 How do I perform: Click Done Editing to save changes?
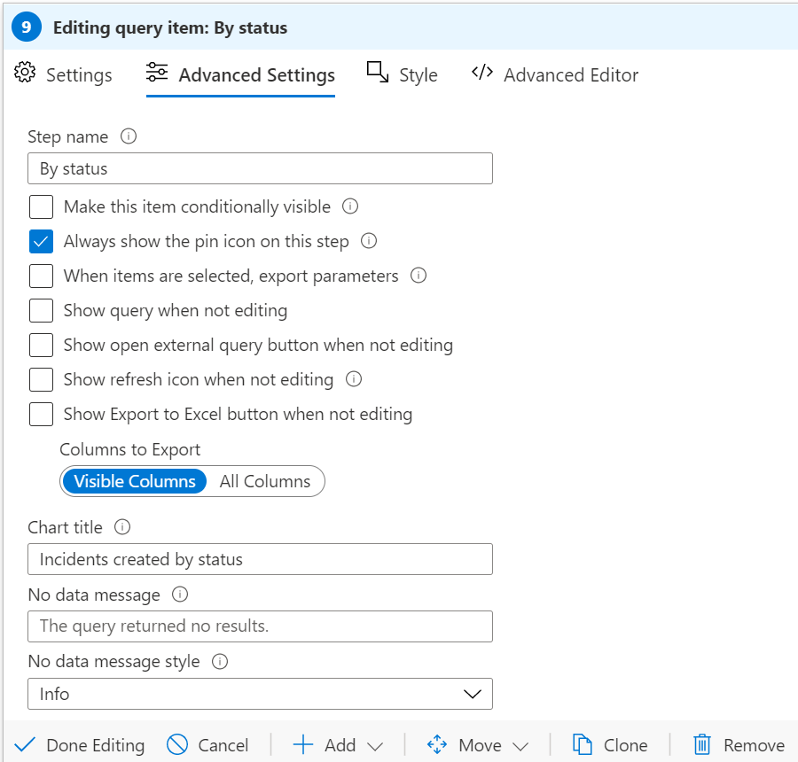(80, 745)
